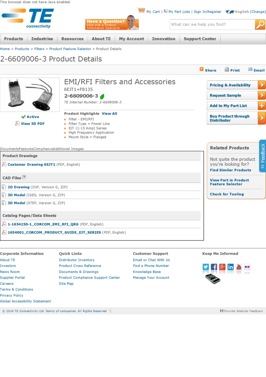Switch to the Features tab
This screenshot has width=266, height=377.
(26, 149)
